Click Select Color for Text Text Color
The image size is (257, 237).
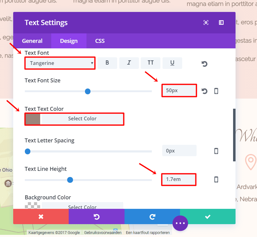pyautogui.click(x=82, y=119)
